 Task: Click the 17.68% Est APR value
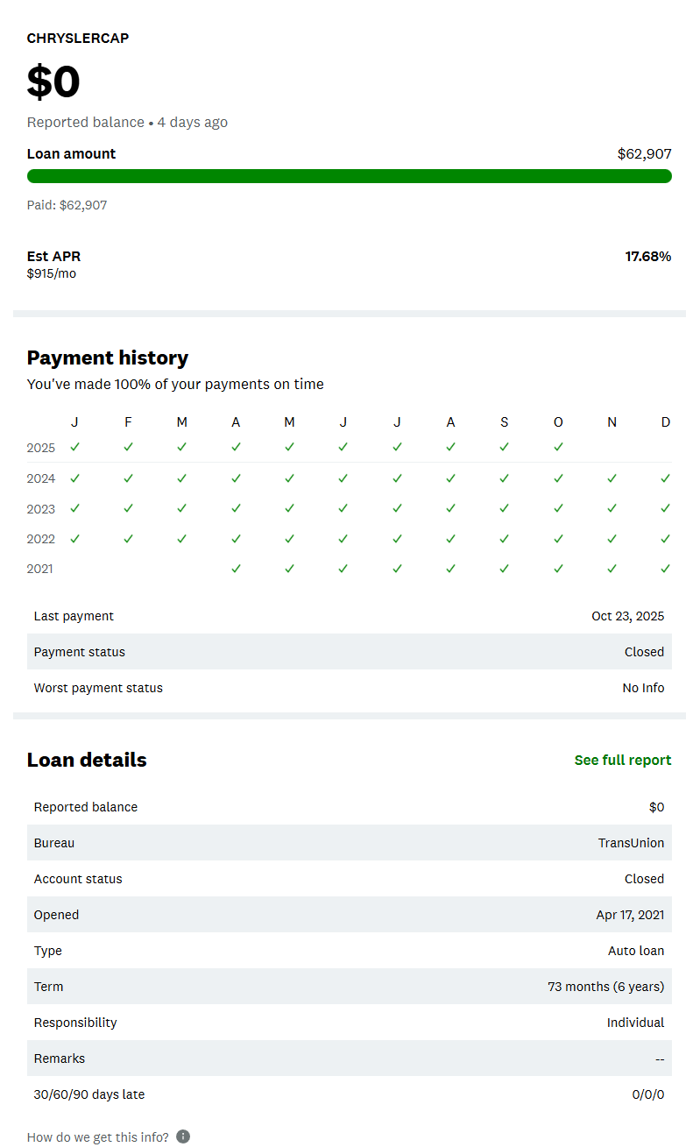point(647,257)
